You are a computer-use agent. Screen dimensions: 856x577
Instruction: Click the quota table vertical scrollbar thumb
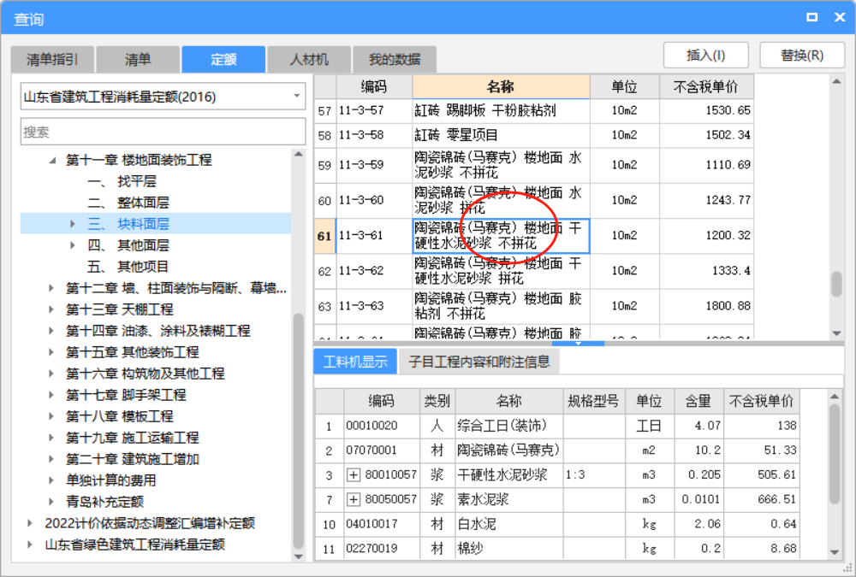836,284
